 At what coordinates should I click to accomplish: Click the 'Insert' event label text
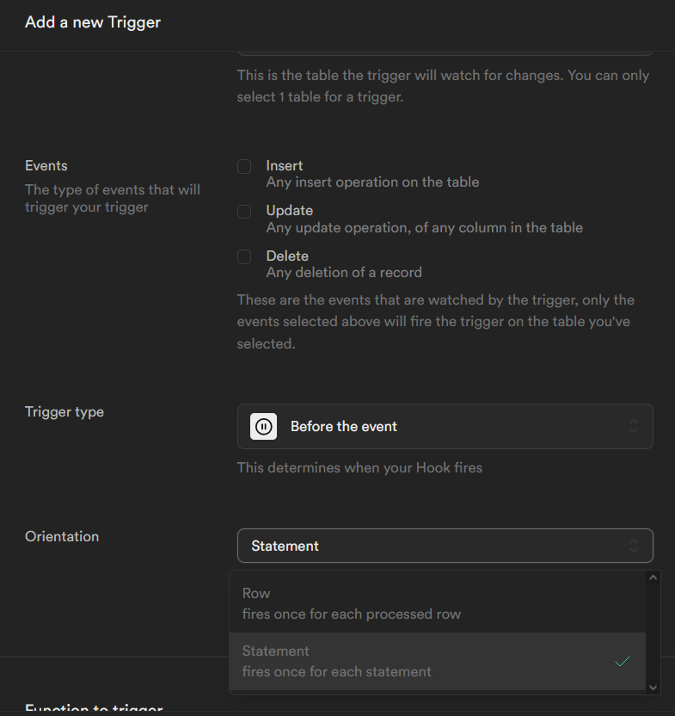[285, 165]
